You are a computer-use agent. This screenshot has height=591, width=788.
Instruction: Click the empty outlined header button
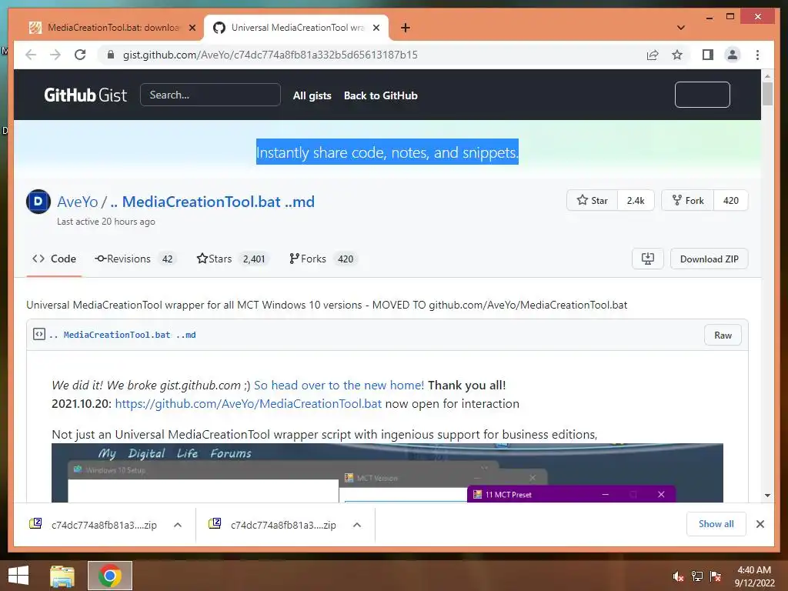click(702, 95)
